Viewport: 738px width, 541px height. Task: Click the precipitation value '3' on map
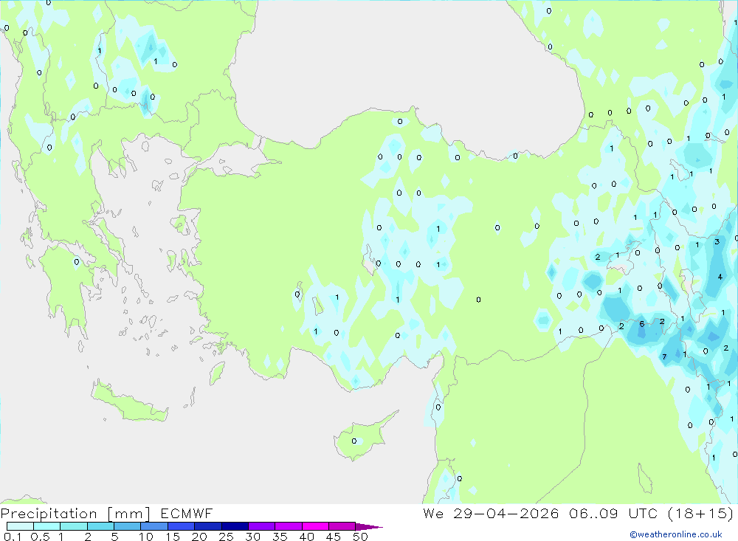(x=717, y=241)
